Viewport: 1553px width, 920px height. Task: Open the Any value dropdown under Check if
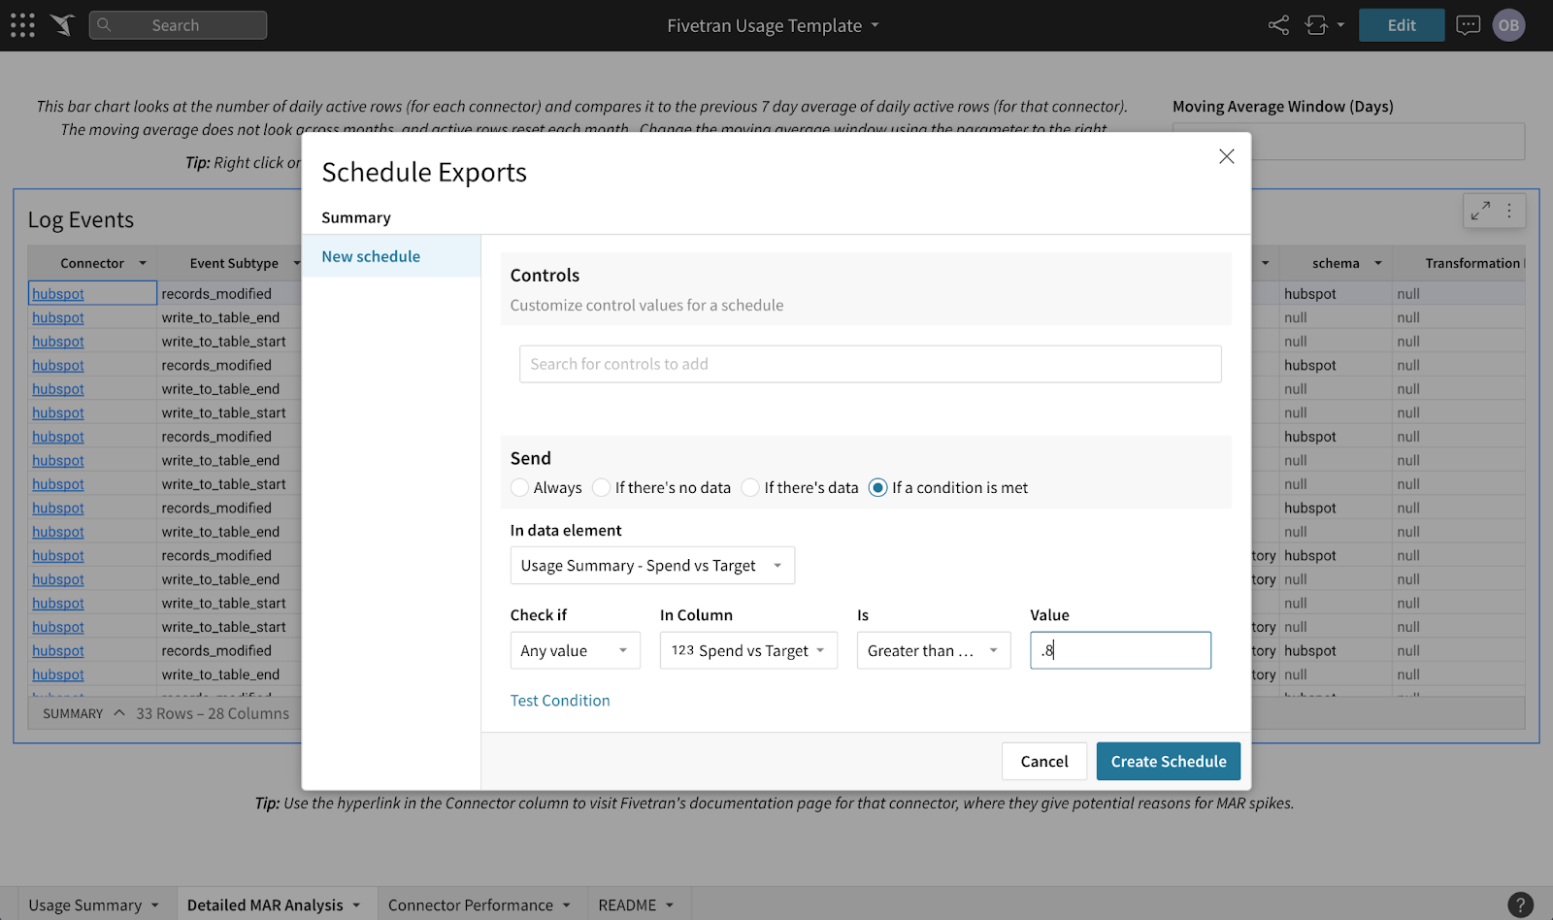(x=575, y=650)
